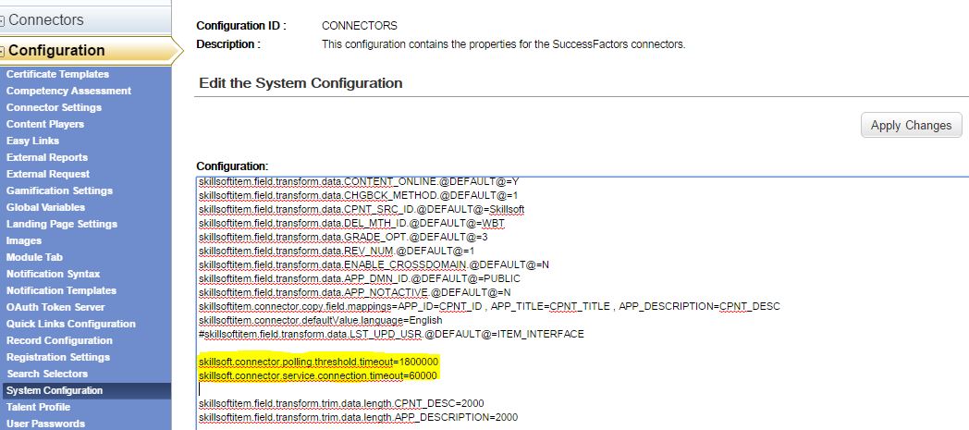Click the SuccessFactors connectors description text
The height and width of the screenshot is (430, 969).
pos(504,44)
